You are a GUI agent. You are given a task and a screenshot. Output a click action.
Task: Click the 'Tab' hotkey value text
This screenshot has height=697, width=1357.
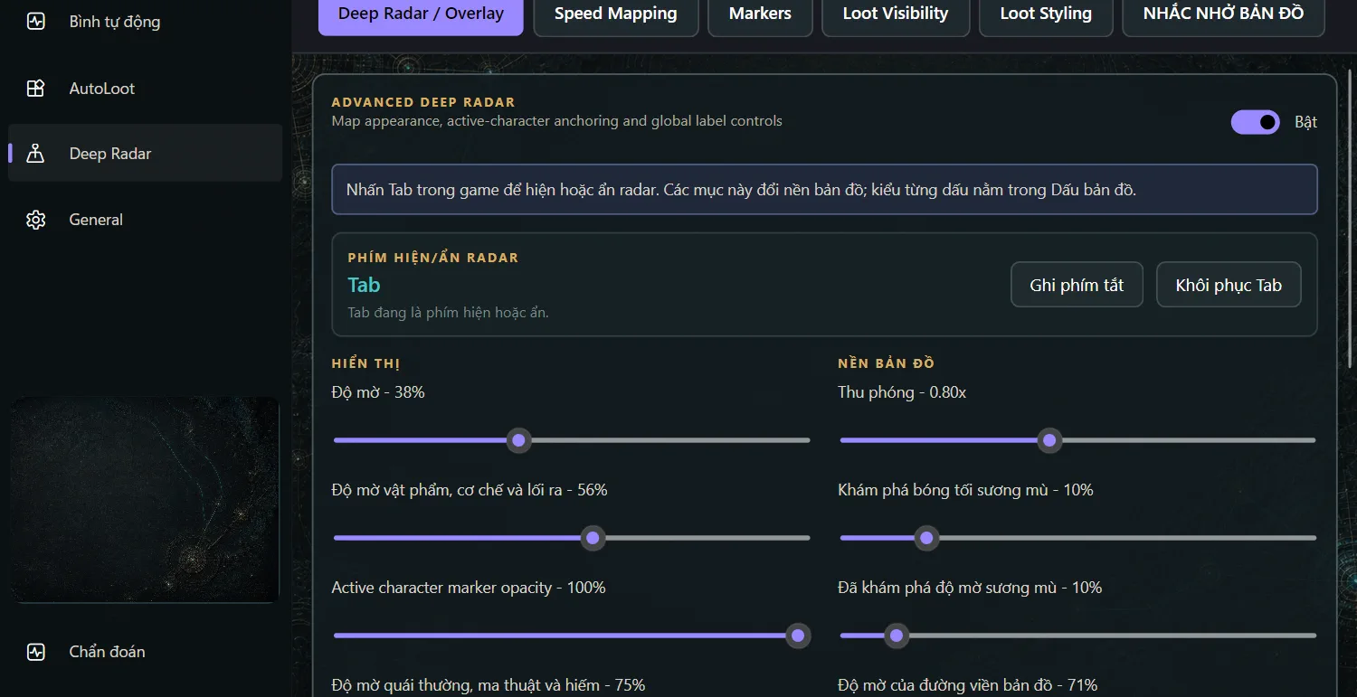point(364,285)
